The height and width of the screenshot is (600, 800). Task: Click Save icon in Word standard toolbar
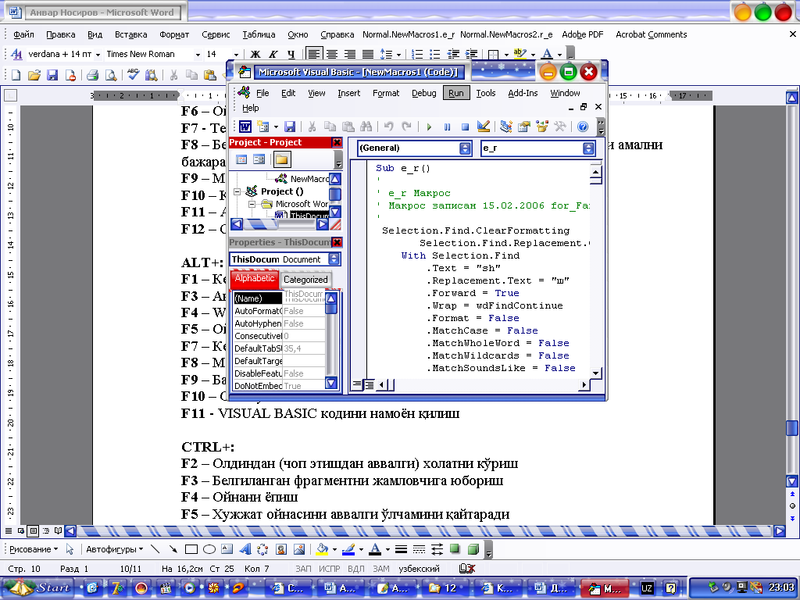[52, 76]
